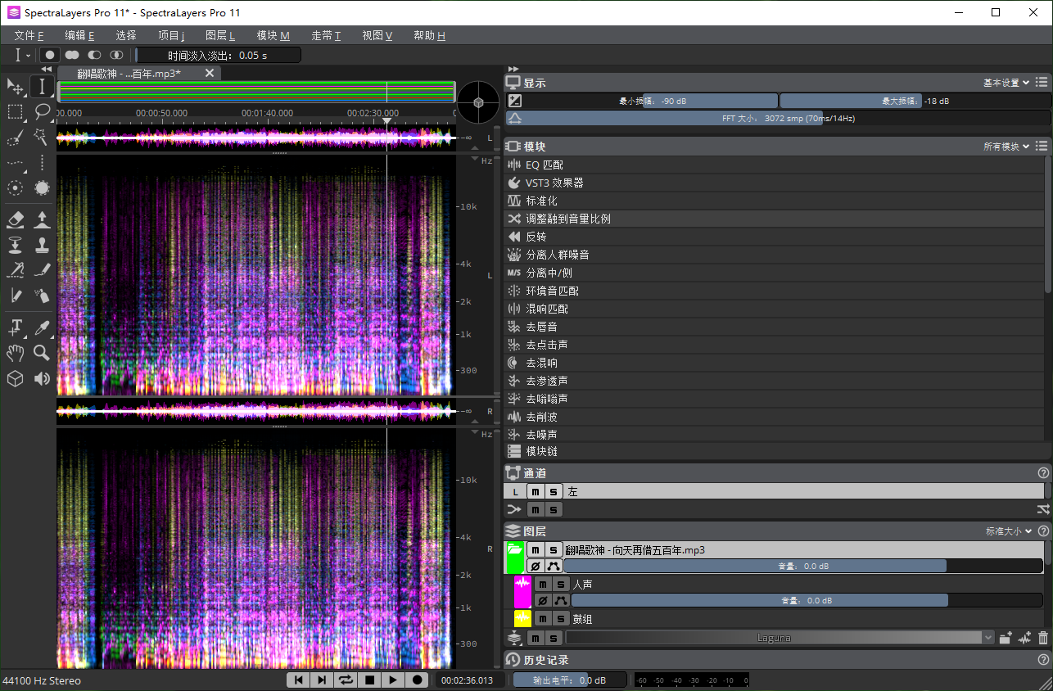Select the Eraser tool in the toolbox
The height and width of the screenshot is (691, 1053).
click(x=15, y=219)
